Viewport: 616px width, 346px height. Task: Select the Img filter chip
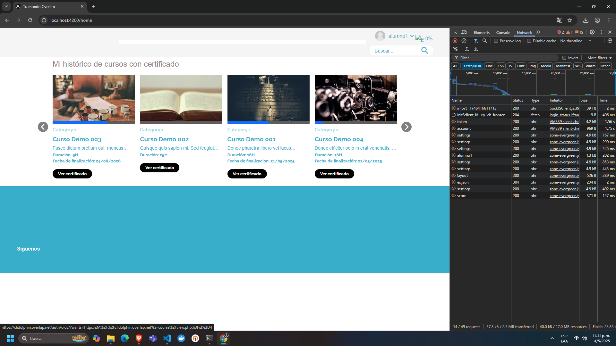(x=533, y=66)
